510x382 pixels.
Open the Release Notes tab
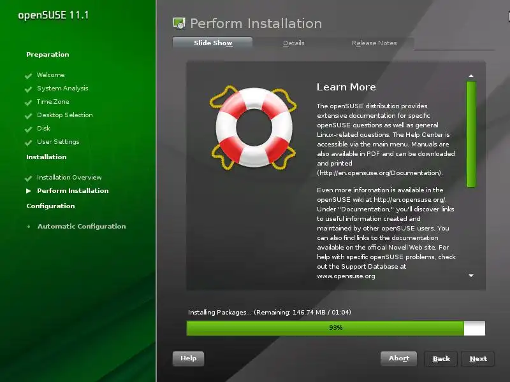pos(374,43)
